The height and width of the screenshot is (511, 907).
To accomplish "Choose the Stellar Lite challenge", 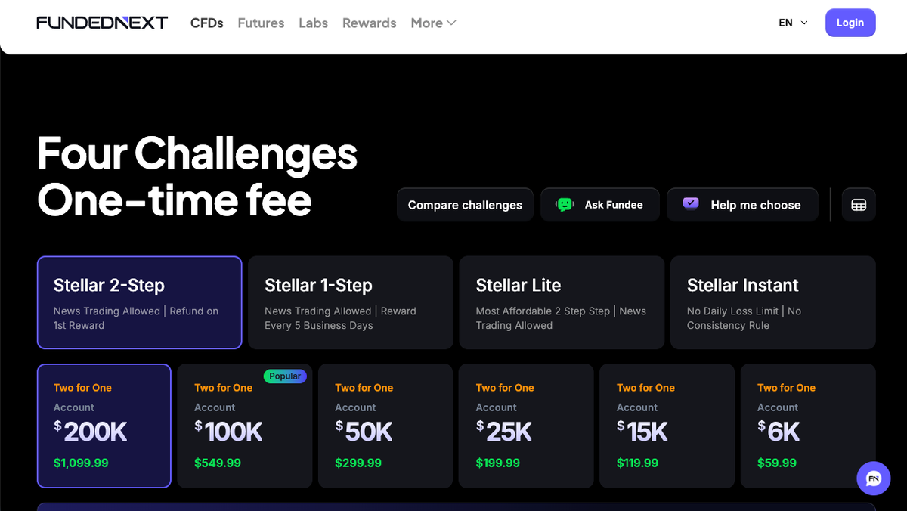I will click(x=562, y=302).
